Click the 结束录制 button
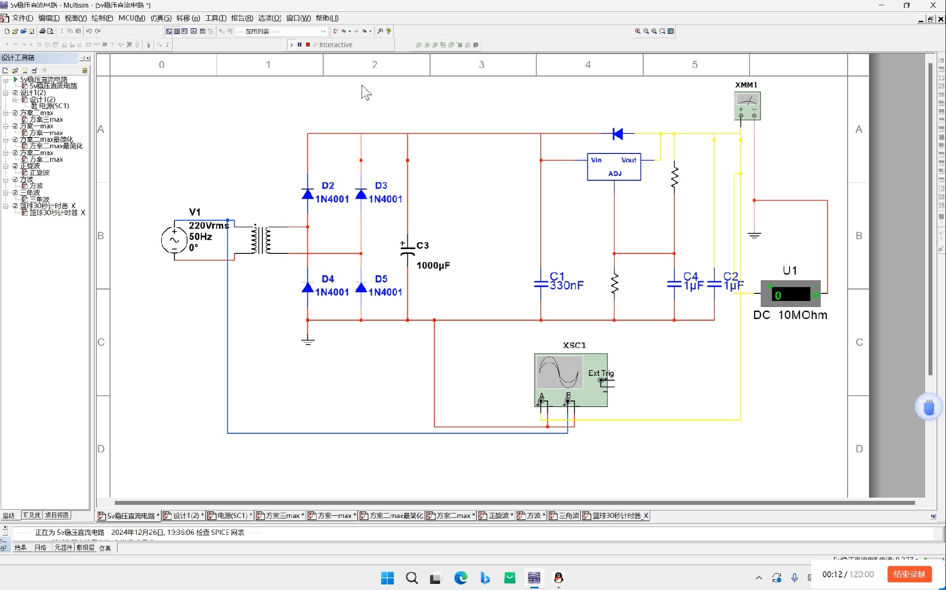This screenshot has height=590, width=946. [909, 574]
